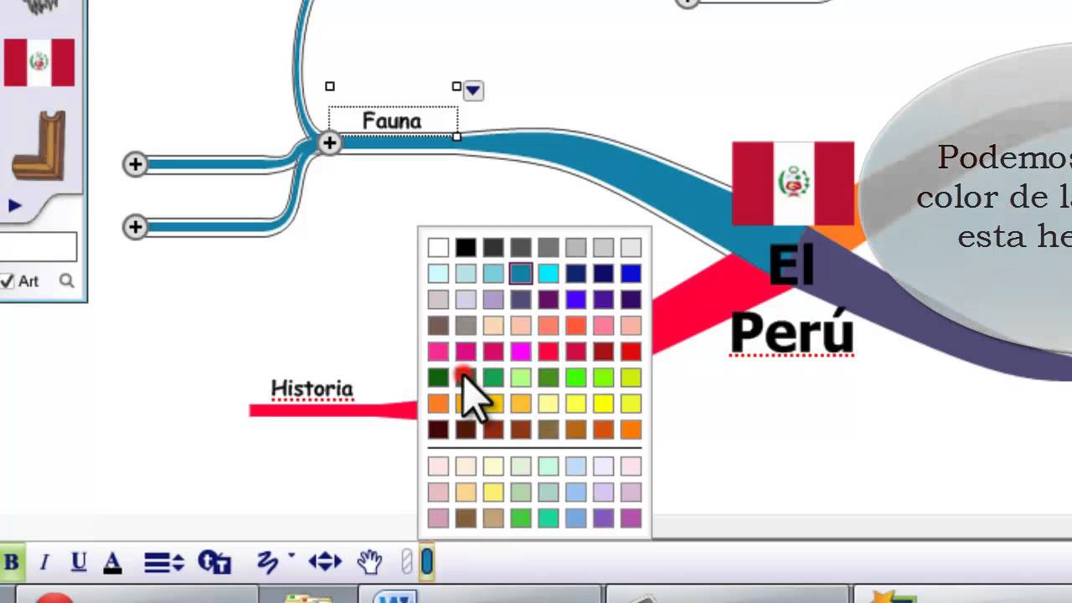Image resolution: width=1072 pixels, height=603 pixels.
Task: Click the play arrow in image panel
Action: (x=14, y=205)
